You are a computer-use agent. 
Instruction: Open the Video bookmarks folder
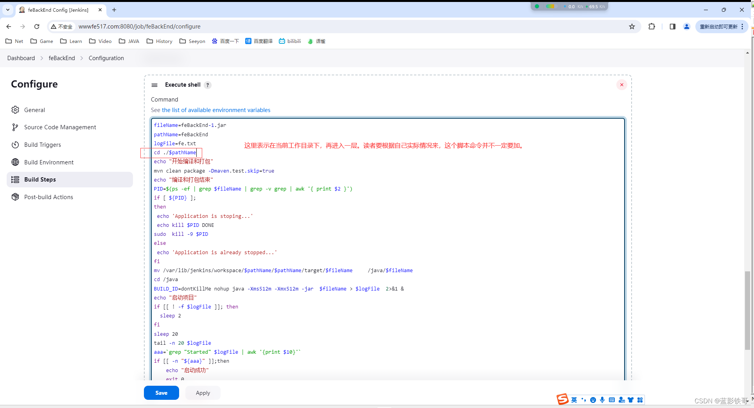coord(101,41)
